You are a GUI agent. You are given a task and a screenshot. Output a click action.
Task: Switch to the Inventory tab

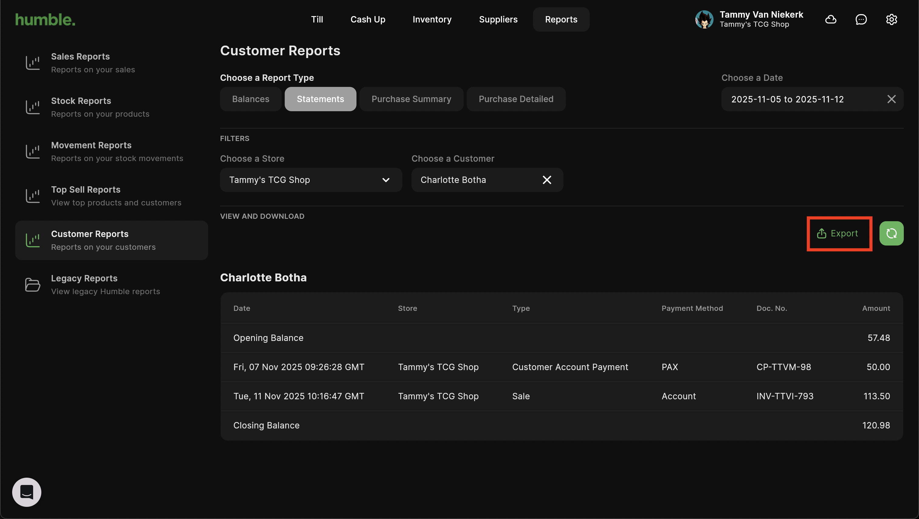point(432,19)
